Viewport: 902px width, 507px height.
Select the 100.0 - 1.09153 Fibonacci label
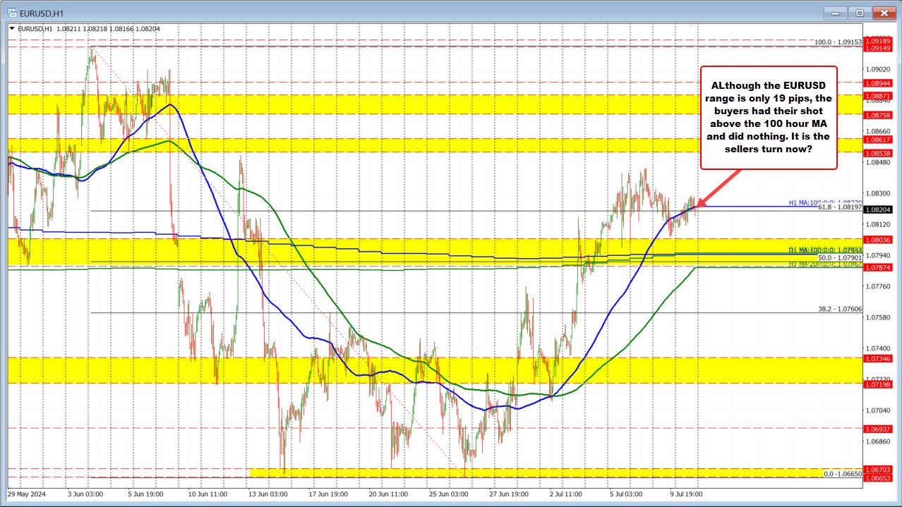pos(838,42)
